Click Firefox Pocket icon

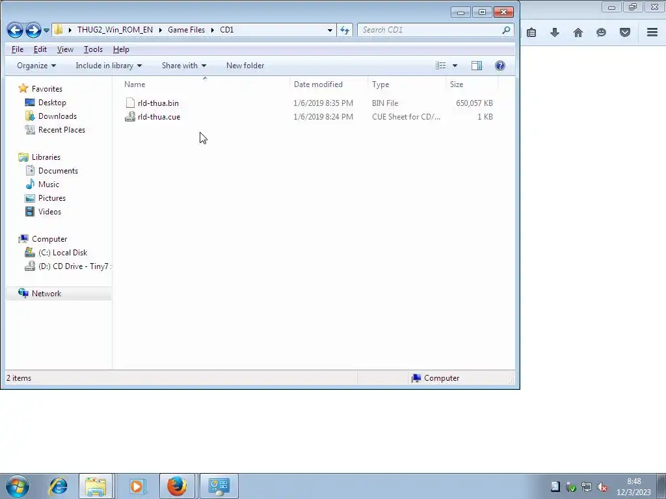point(625,32)
